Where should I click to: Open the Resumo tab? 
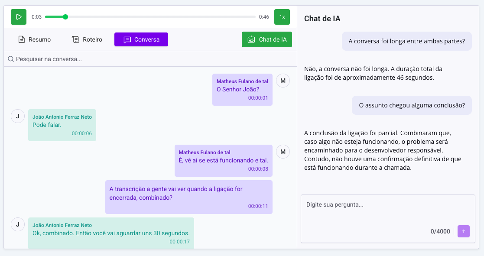(x=34, y=39)
